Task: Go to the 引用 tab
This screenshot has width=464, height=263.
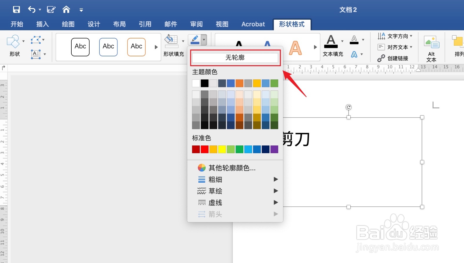Action: (145, 24)
